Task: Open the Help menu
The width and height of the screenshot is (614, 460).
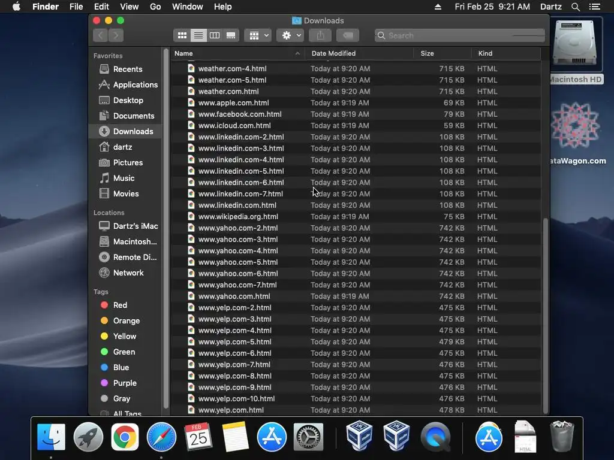Action: [x=223, y=7]
